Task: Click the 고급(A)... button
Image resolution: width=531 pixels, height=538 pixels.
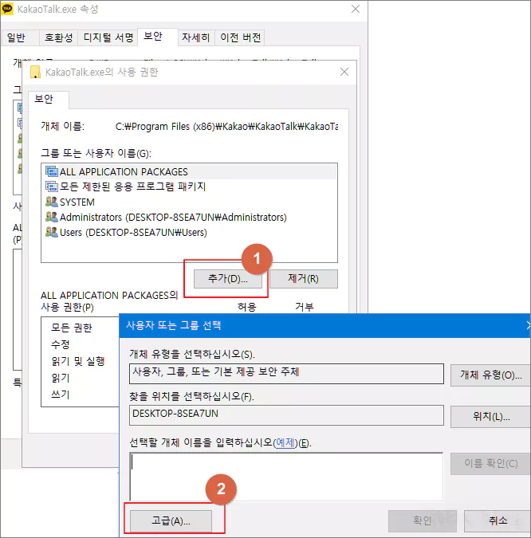Action: click(171, 520)
